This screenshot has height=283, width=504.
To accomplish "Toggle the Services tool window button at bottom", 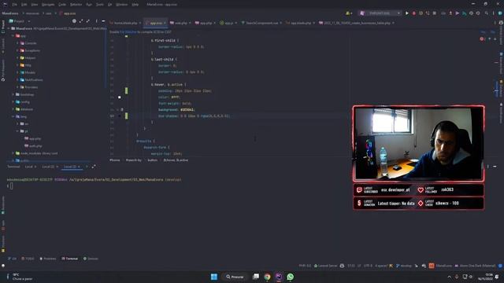I will coord(91,259).
